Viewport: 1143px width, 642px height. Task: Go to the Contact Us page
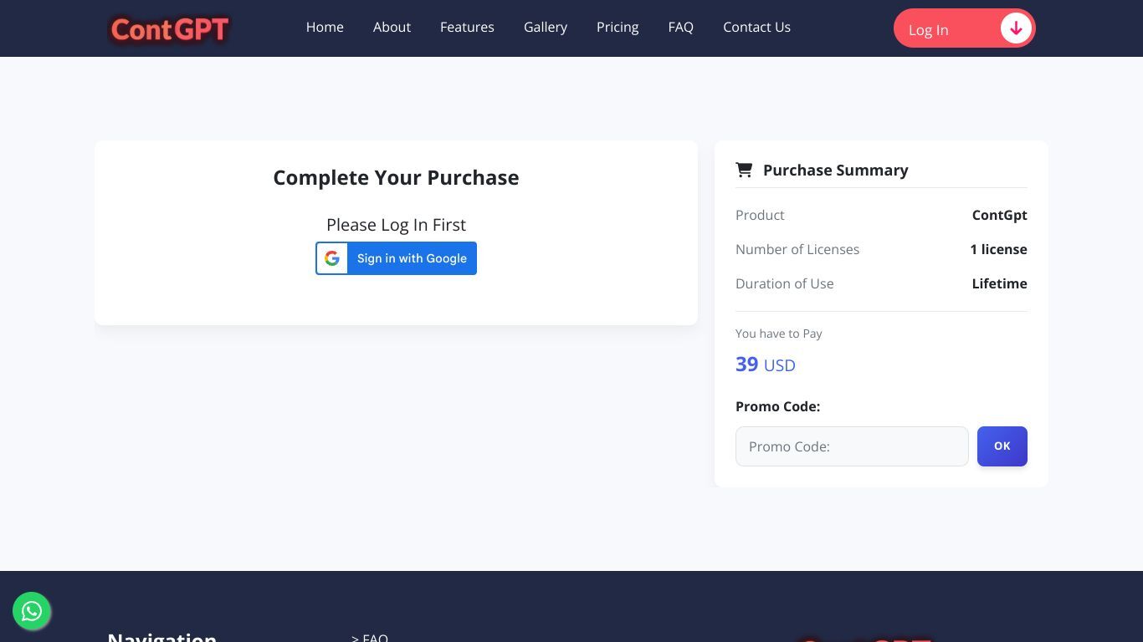point(756,28)
